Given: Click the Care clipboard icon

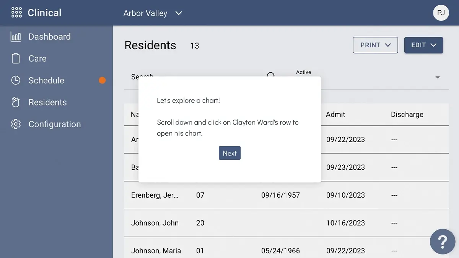Looking at the screenshot, I should [x=16, y=58].
